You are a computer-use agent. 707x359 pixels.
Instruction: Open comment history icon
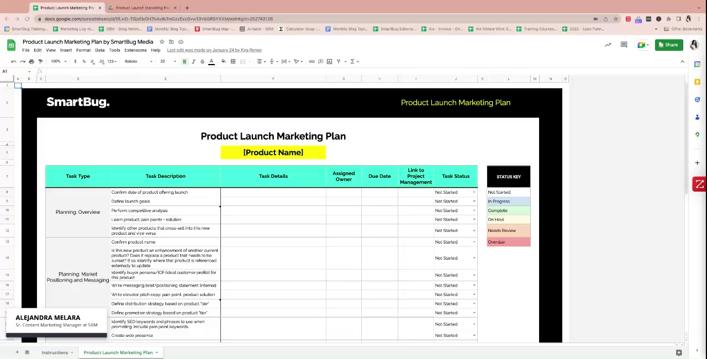tap(624, 45)
